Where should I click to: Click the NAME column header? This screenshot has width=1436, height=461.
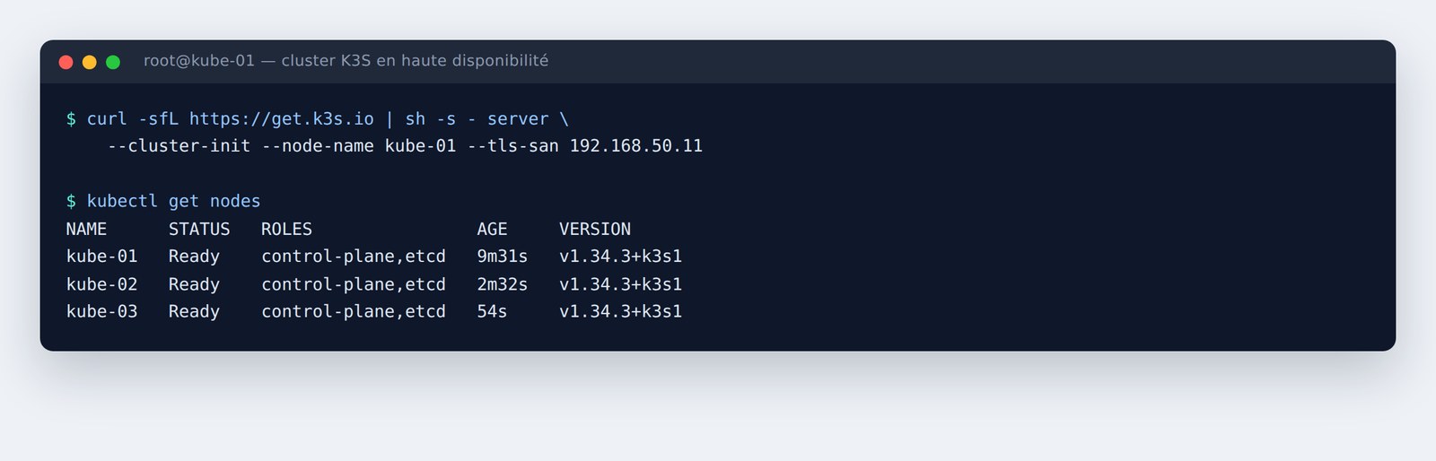tap(86, 230)
